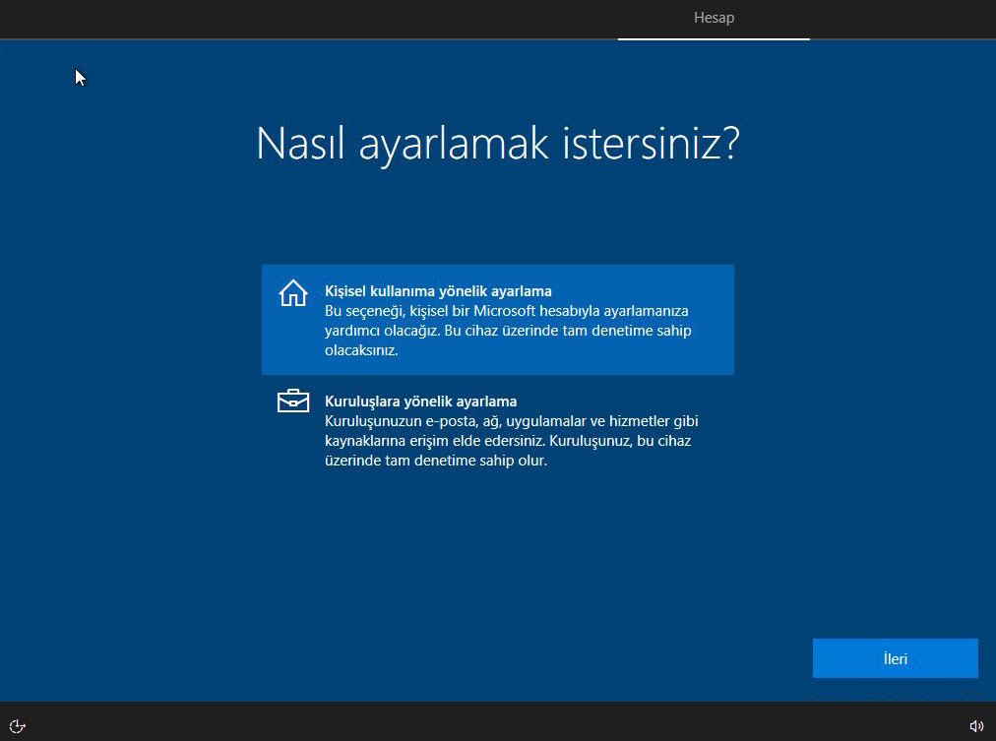Click the "Nasıl ayarlamak istersiniz?" heading
The width and height of the screenshot is (996, 741).
pyautogui.click(x=497, y=144)
